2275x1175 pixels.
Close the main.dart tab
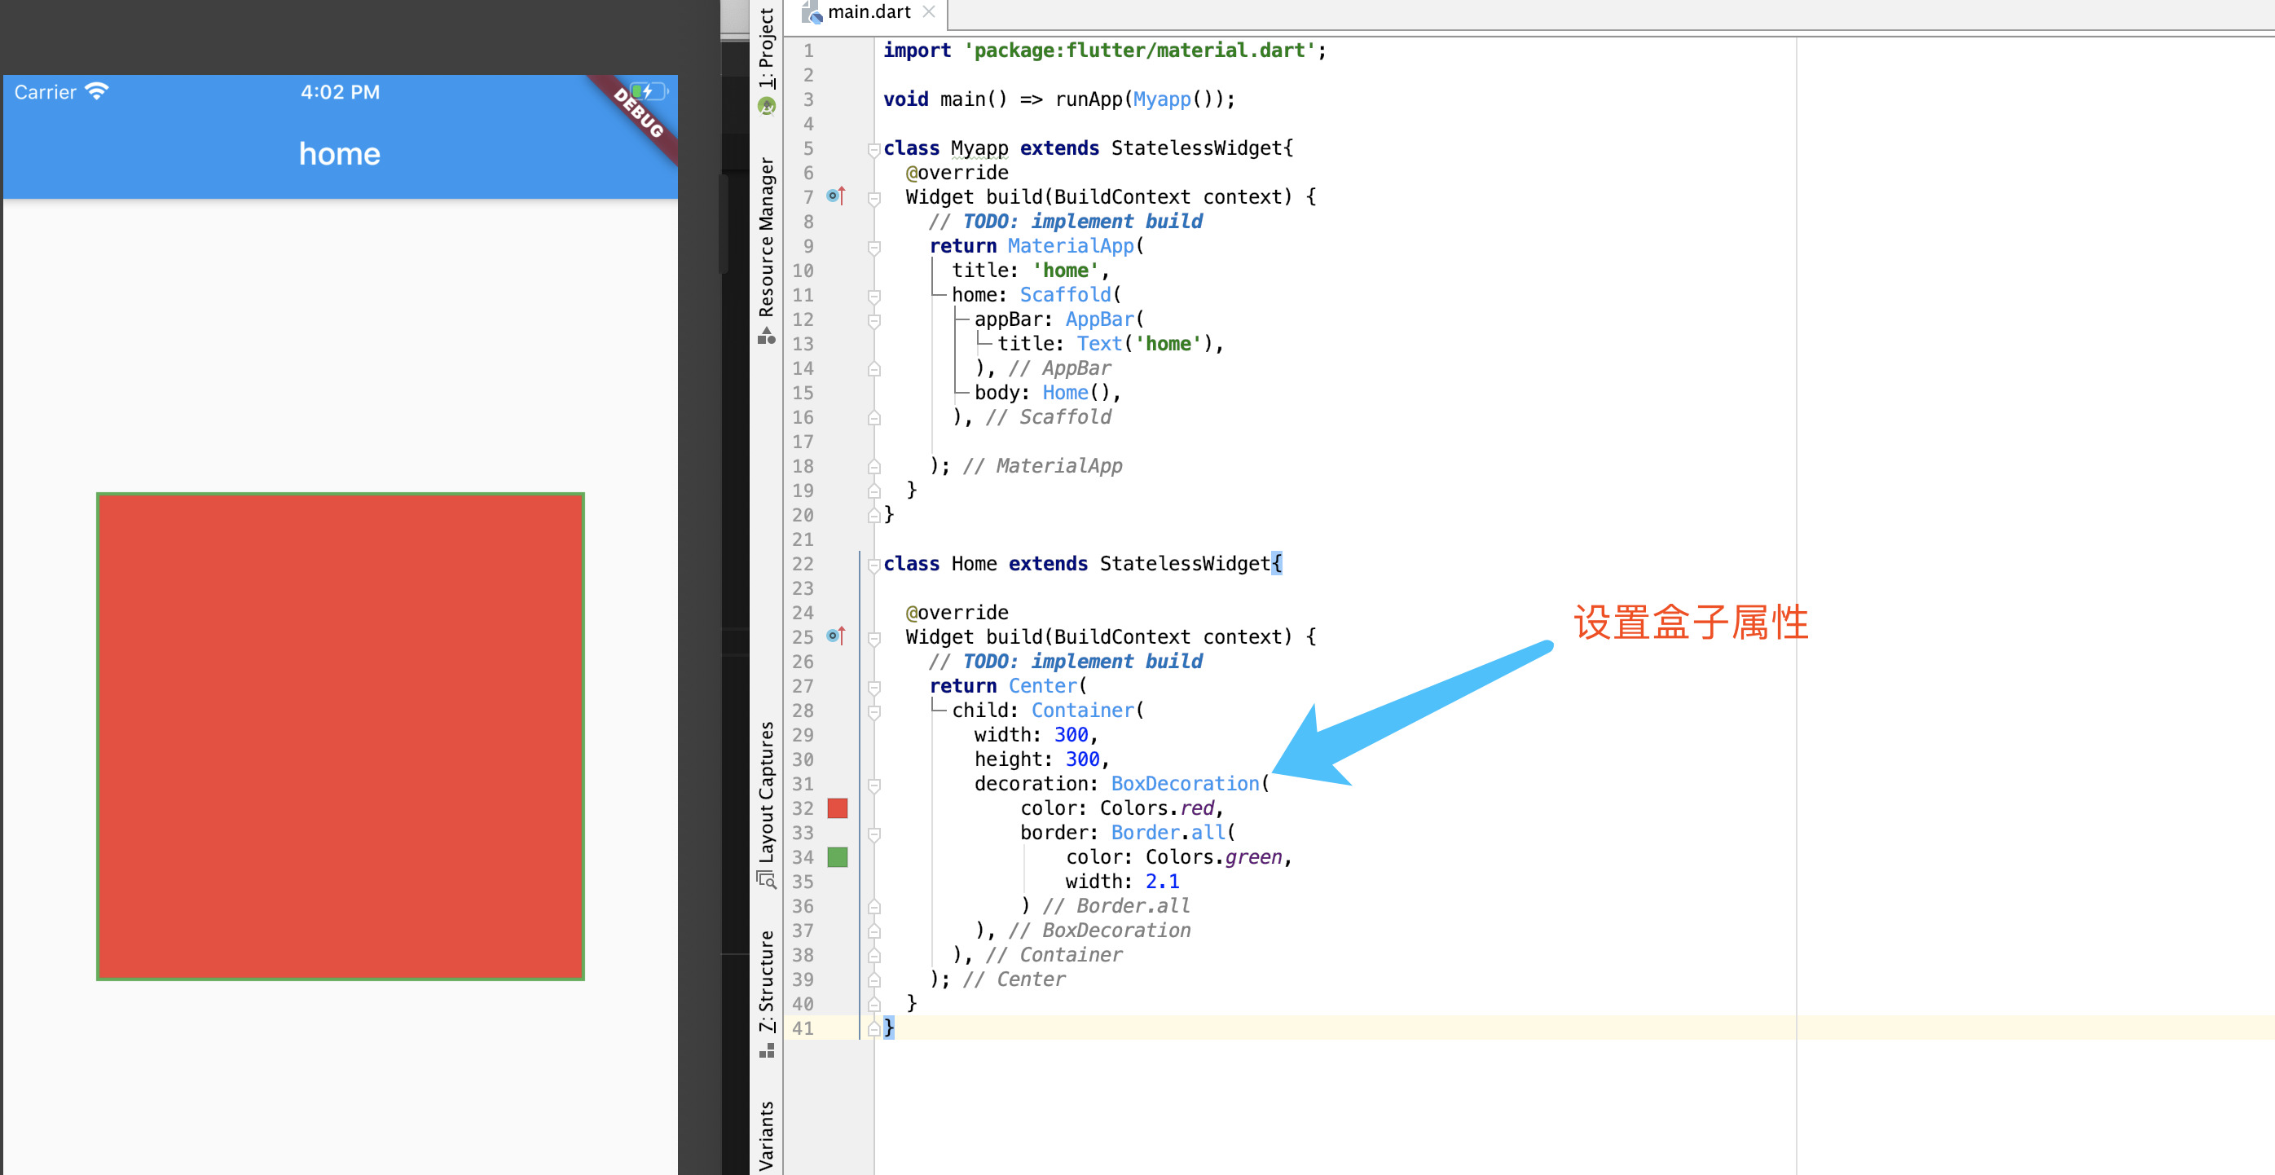point(928,12)
